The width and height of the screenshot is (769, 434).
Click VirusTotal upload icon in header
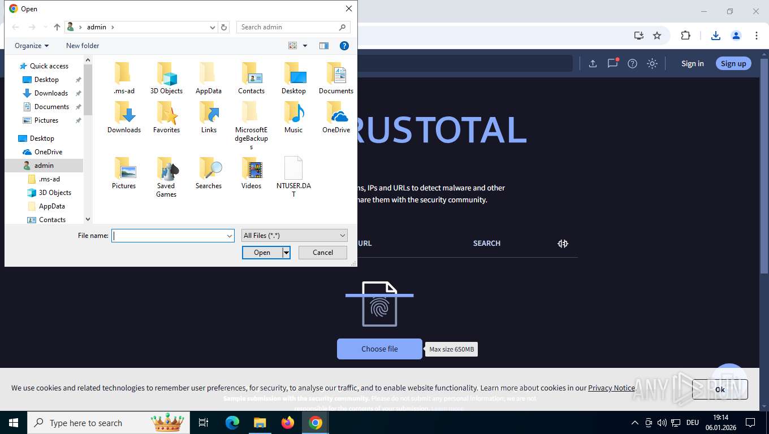tap(593, 63)
